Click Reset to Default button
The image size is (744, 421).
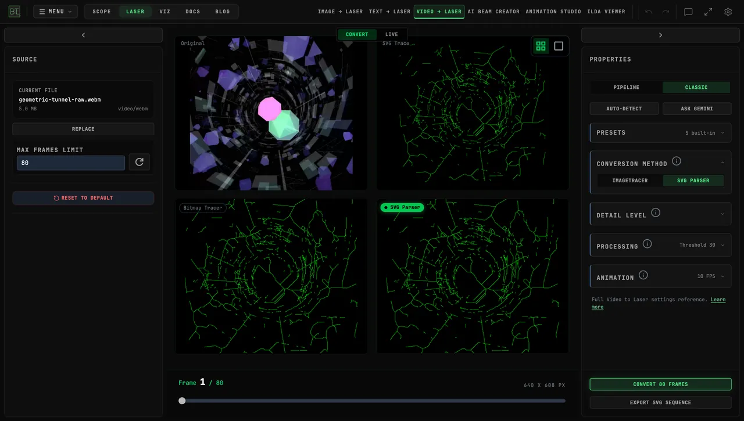coord(83,198)
